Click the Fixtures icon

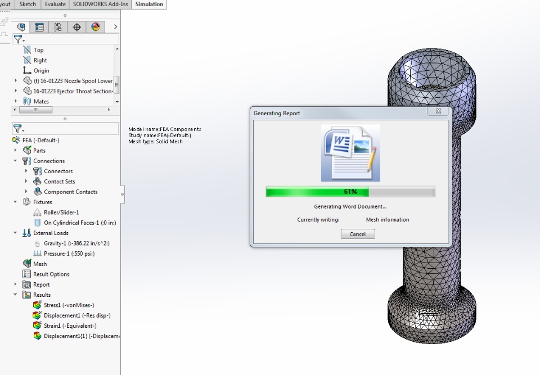click(27, 202)
